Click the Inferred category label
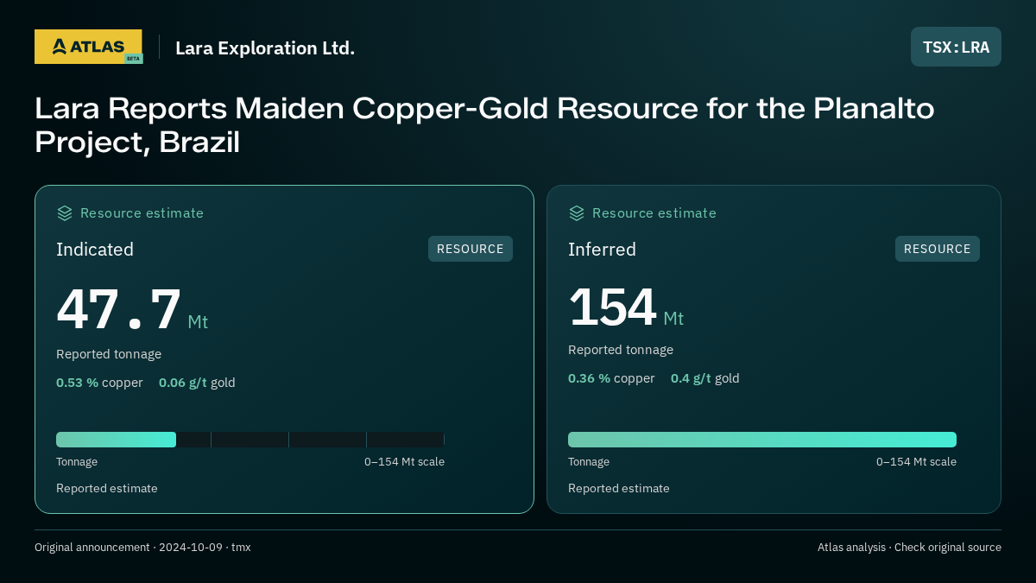This screenshot has height=583, width=1036. tap(602, 250)
